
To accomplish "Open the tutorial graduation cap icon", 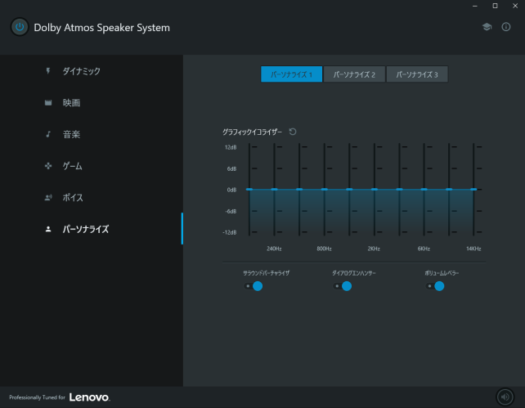I will tap(487, 27).
